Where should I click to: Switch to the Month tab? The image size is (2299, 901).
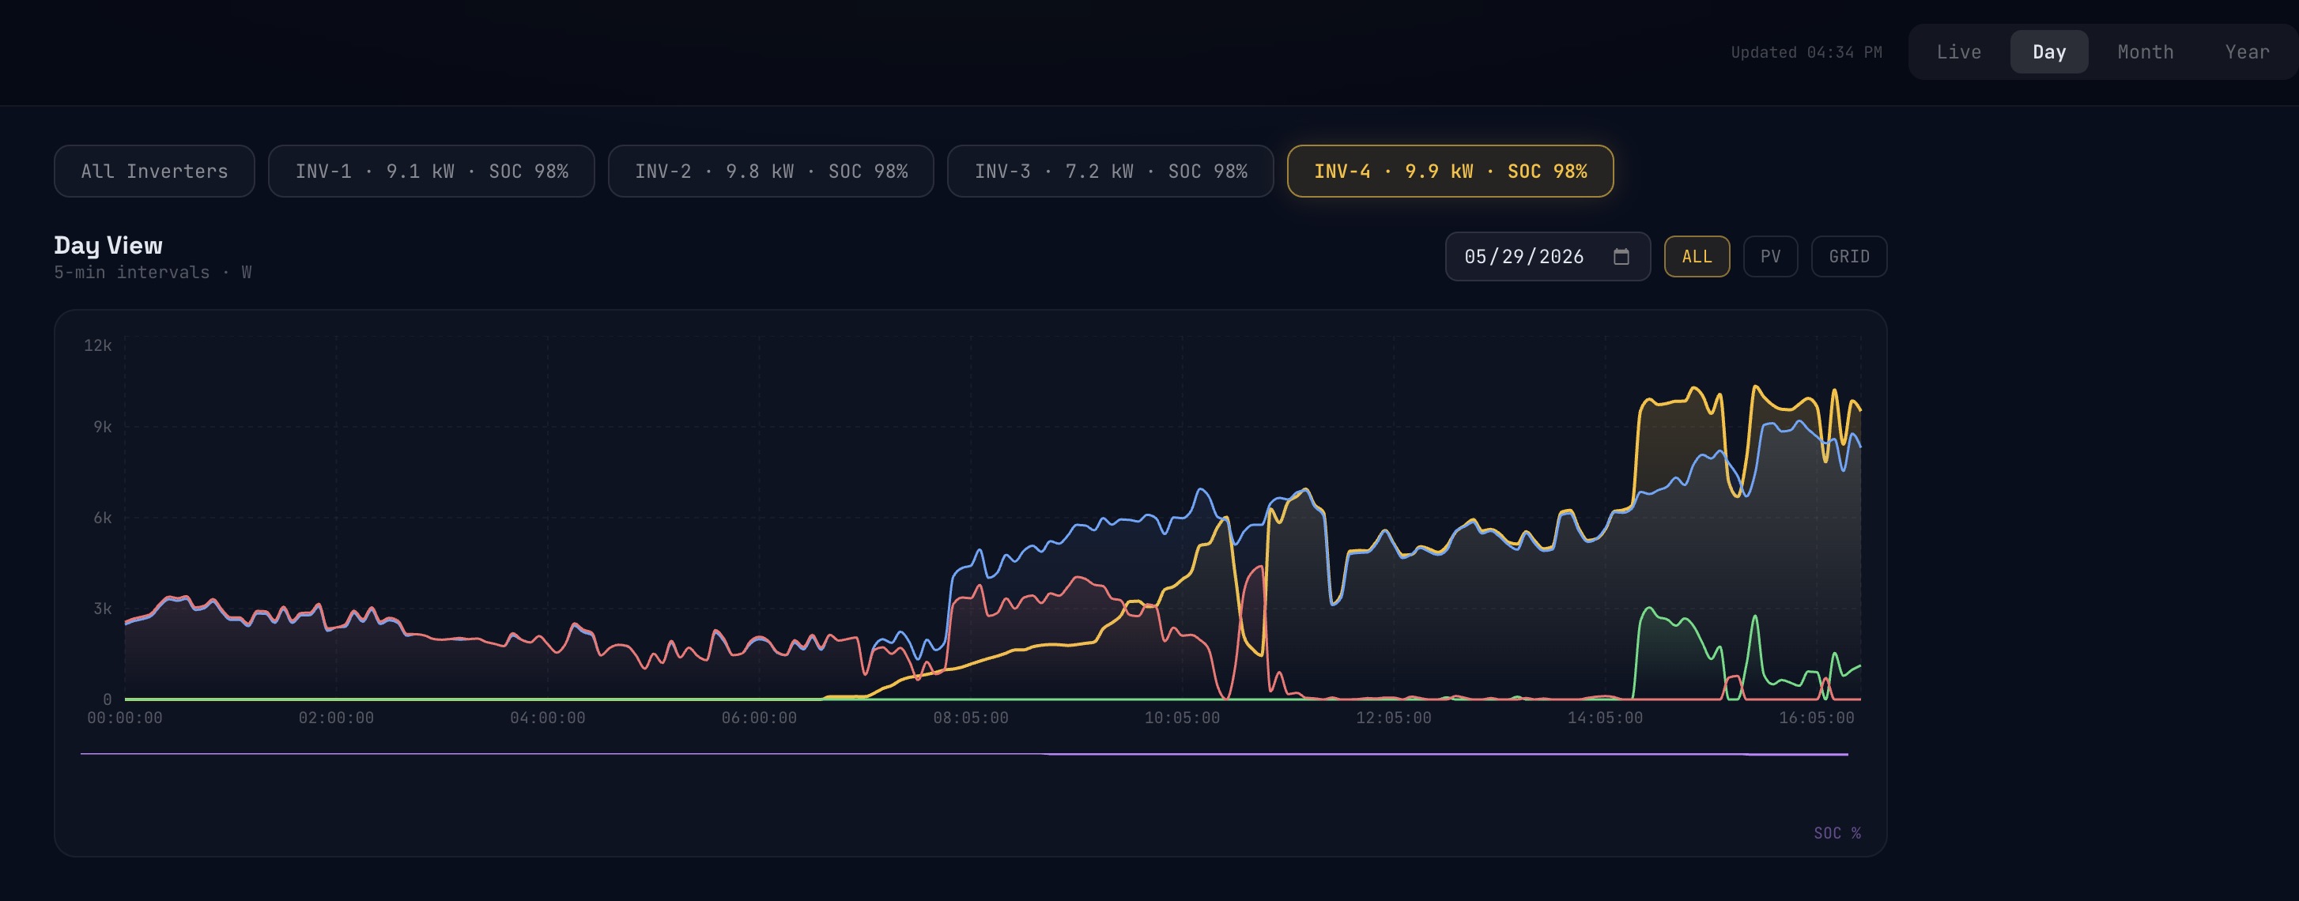tap(2145, 51)
